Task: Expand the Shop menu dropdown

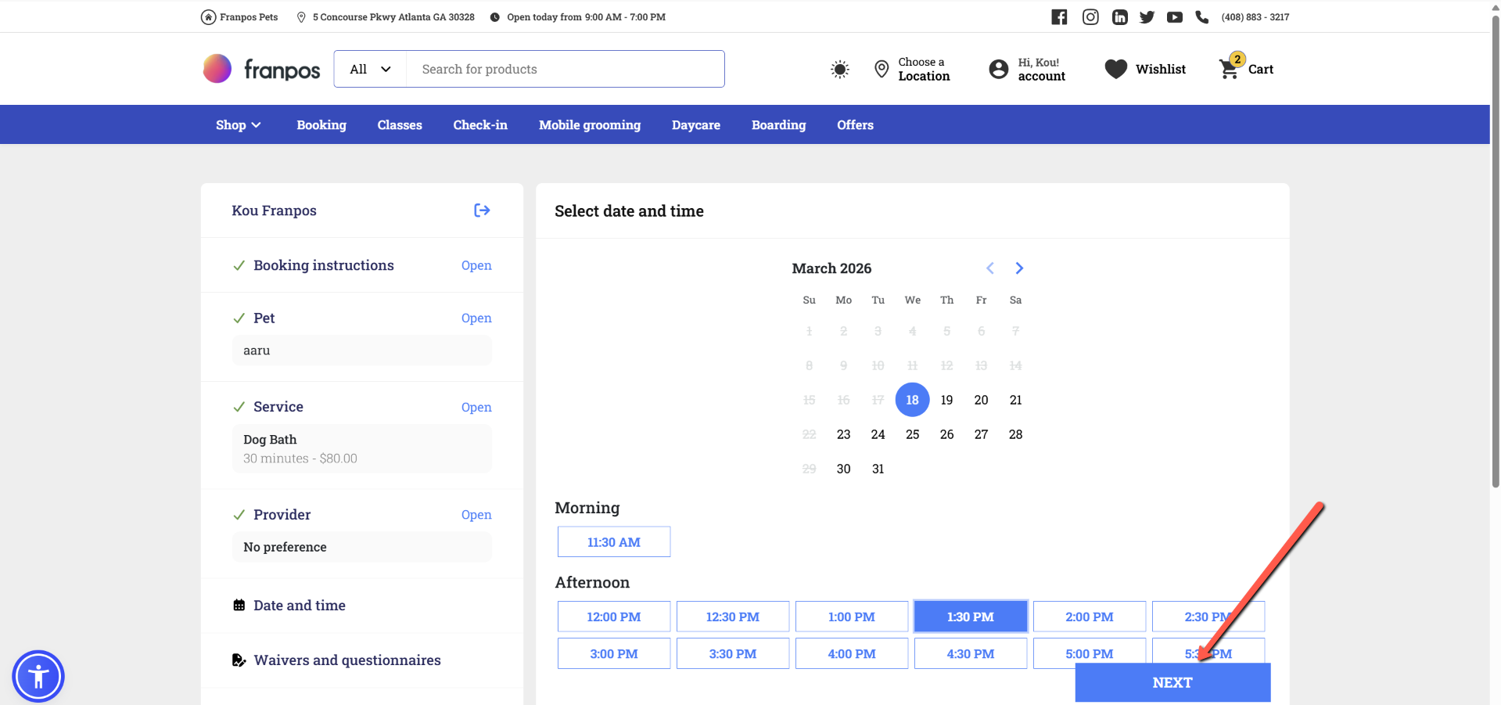Action: [x=238, y=125]
